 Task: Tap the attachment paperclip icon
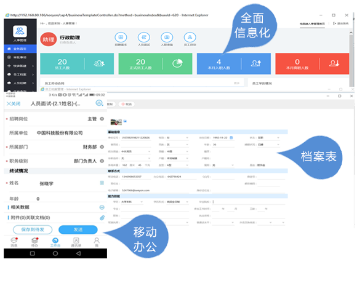(102, 218)
